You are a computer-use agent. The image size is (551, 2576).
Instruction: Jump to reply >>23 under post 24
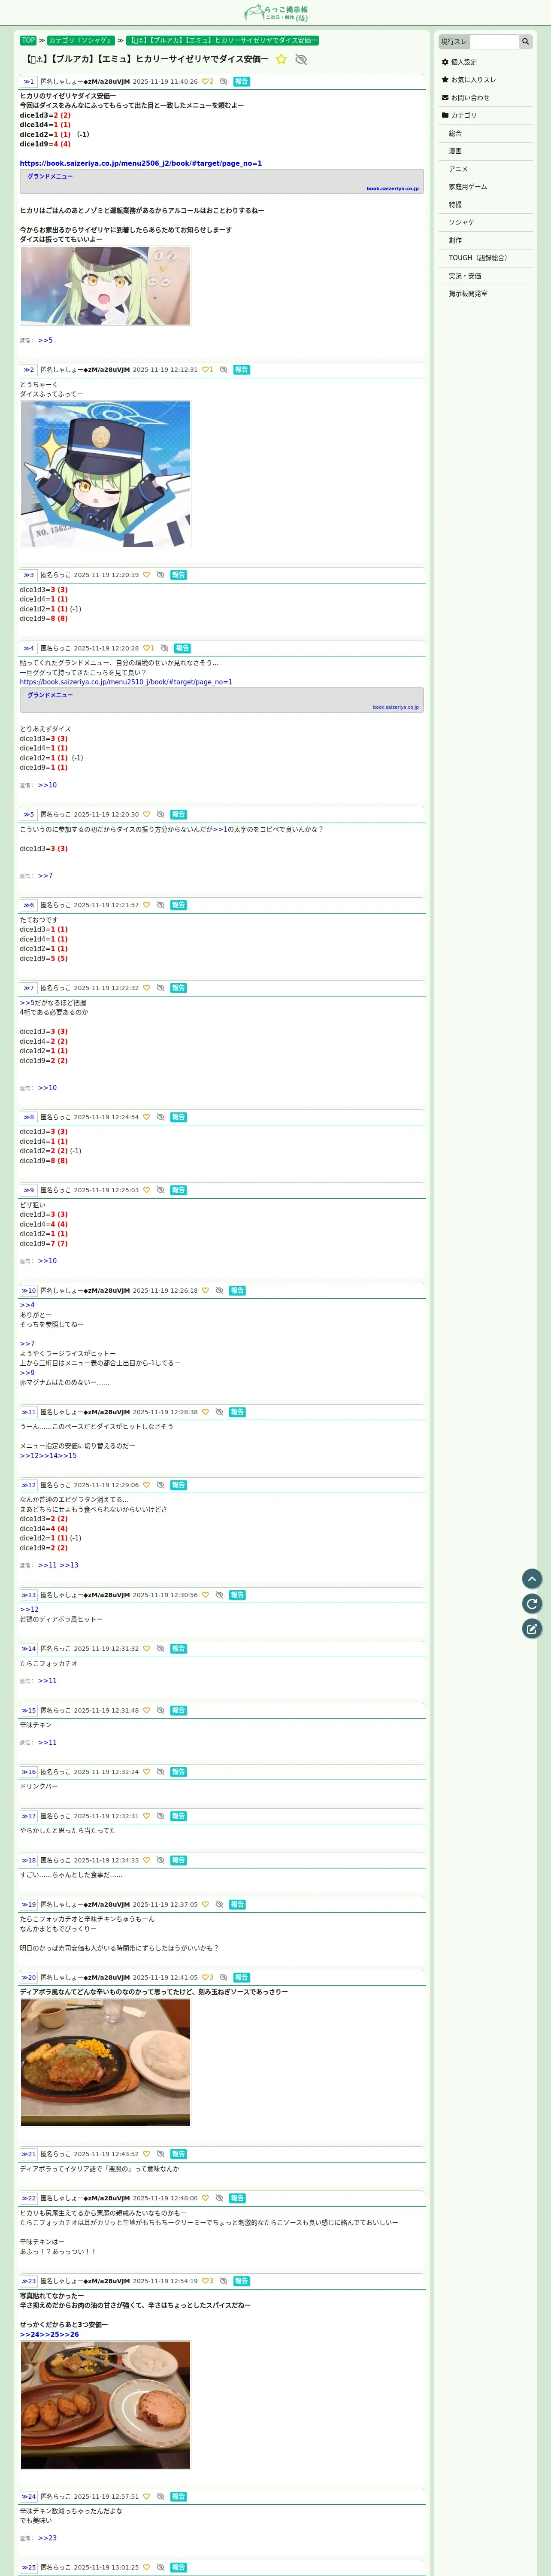[x=47, y=2538]
